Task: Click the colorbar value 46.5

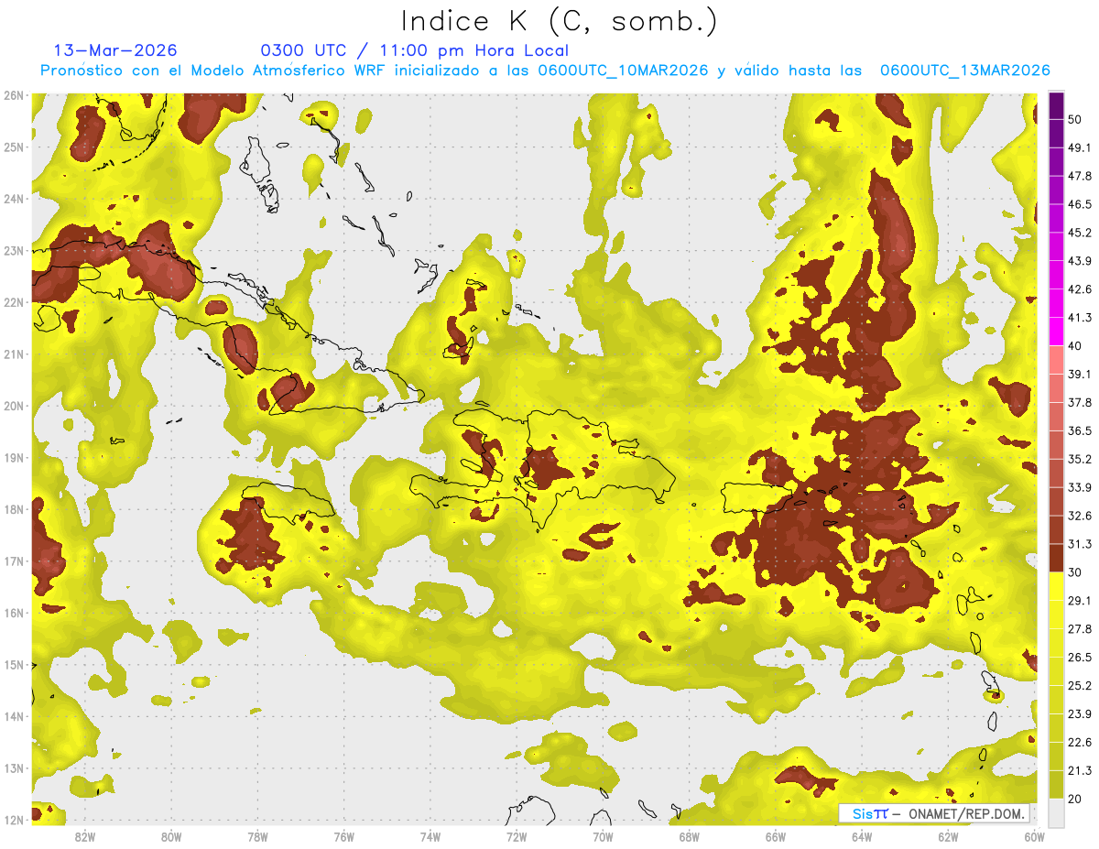Action: pyautogui.click(x=1079, y=204)
